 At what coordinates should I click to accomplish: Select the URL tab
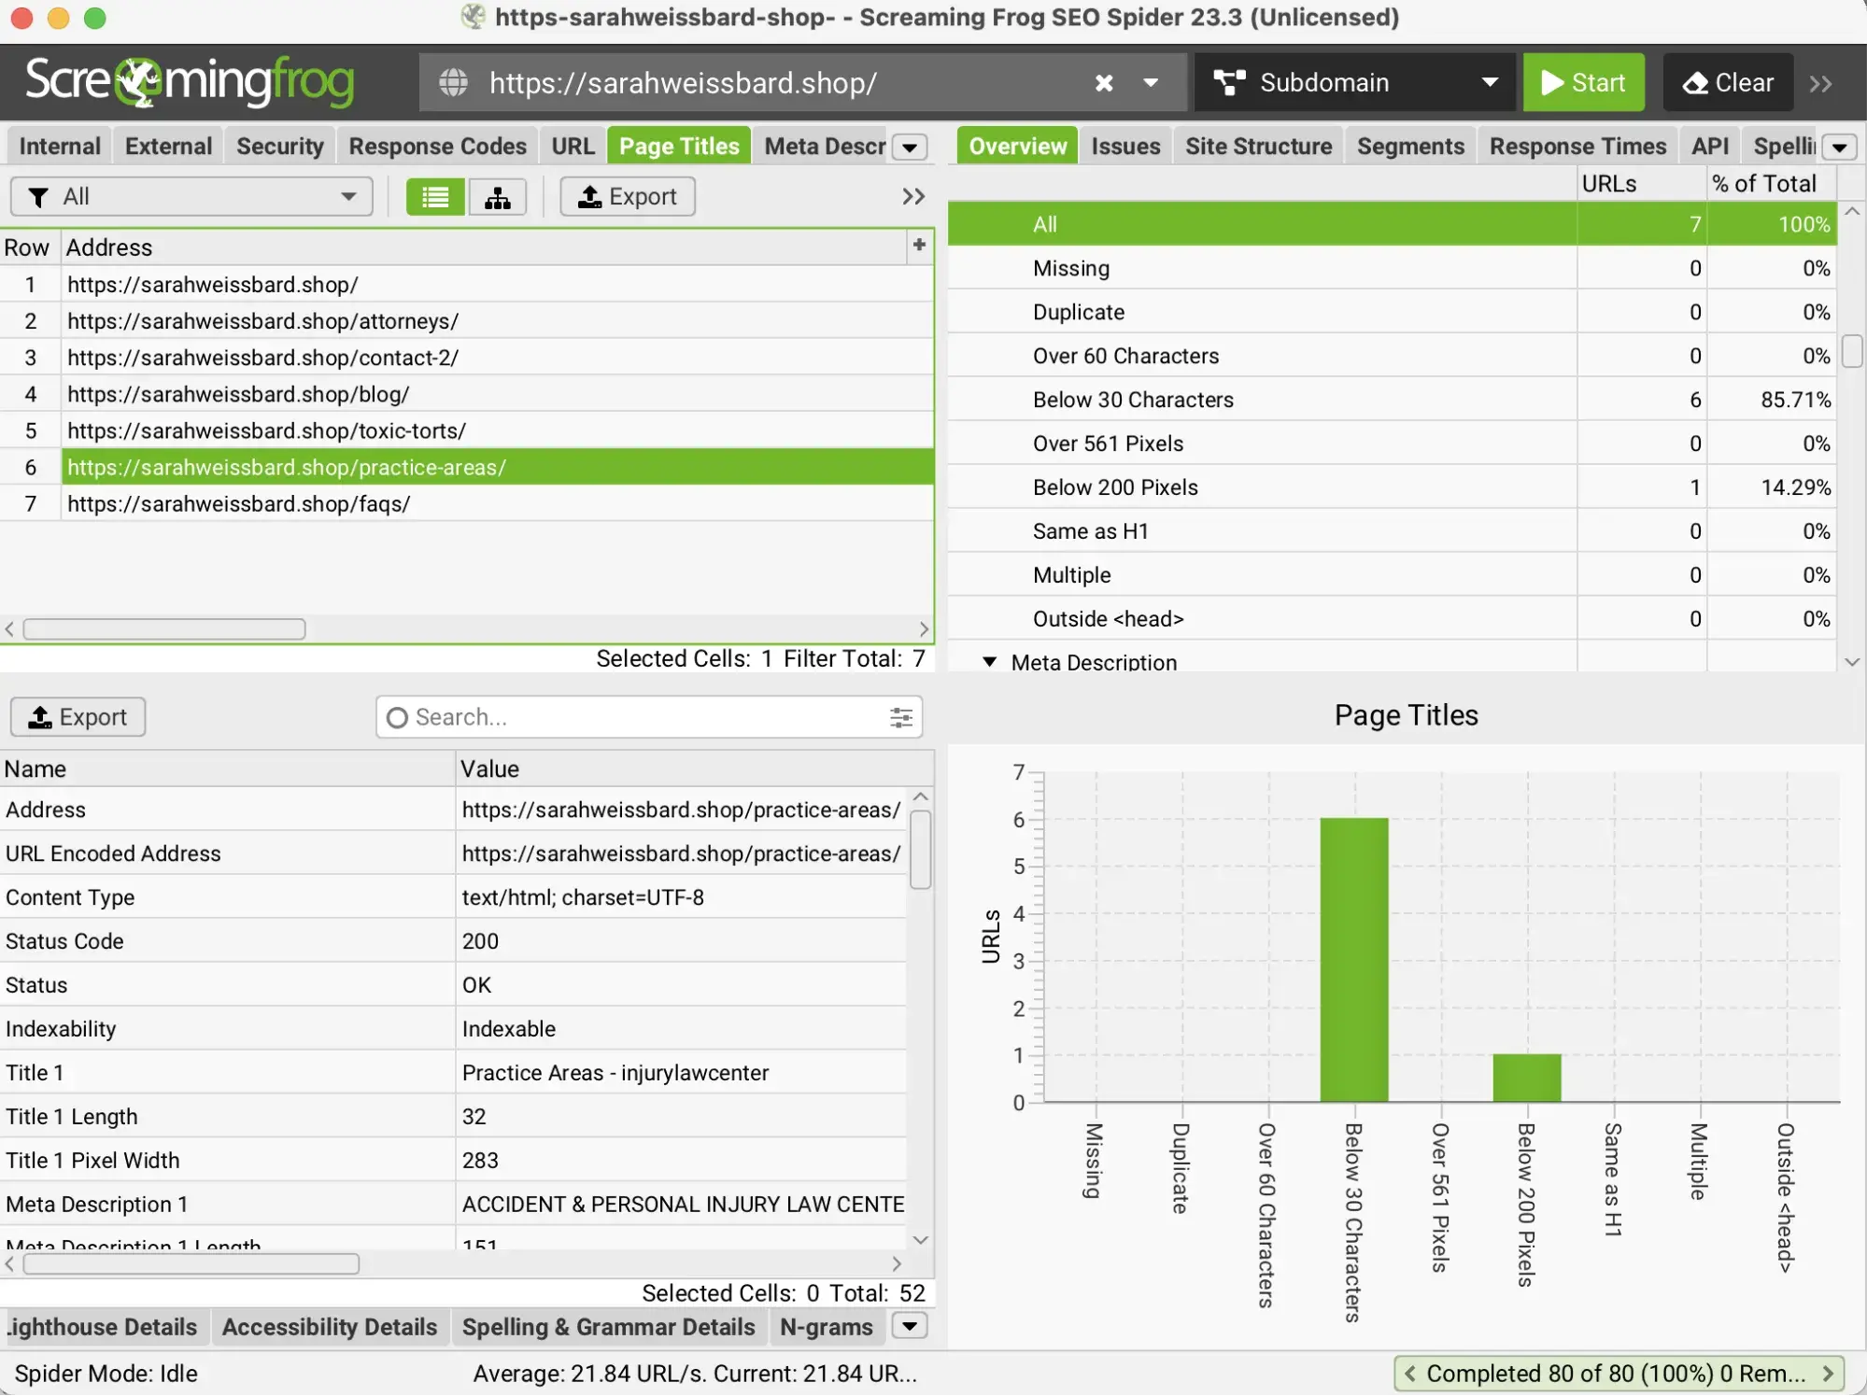(x=573, y=147)
